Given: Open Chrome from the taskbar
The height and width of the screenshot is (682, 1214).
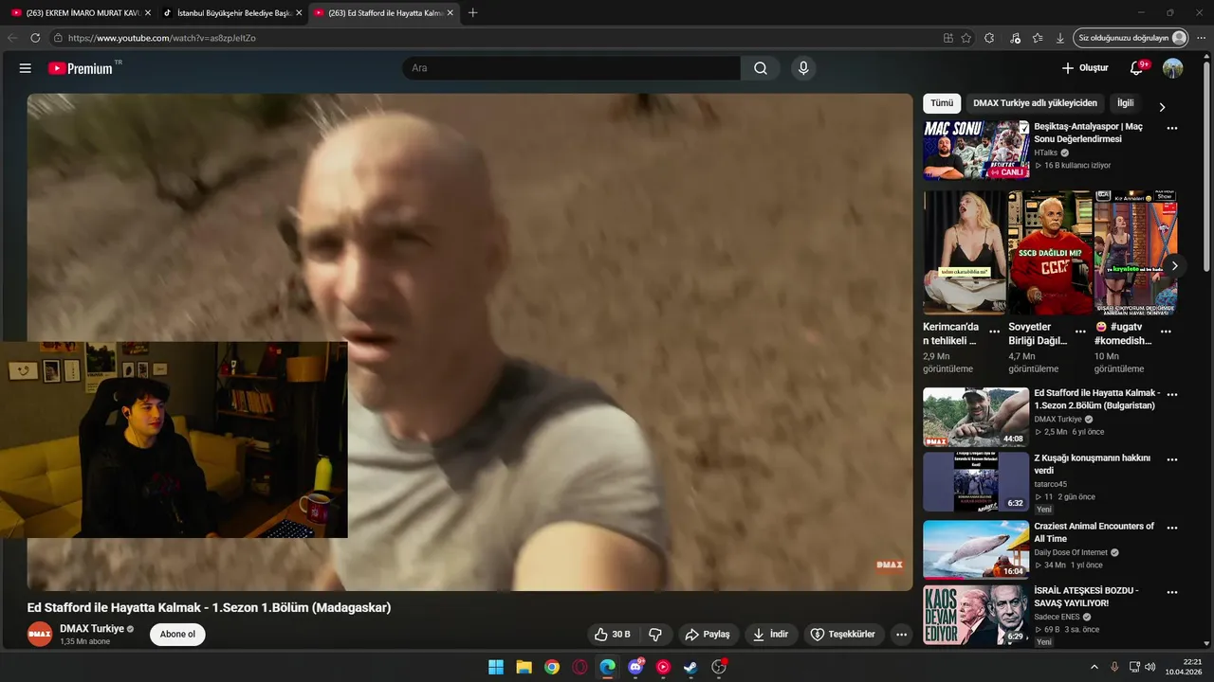Looking at the screenshot, I should 552,667.
